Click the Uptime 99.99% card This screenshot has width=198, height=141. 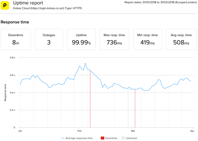tap(81, 39)
